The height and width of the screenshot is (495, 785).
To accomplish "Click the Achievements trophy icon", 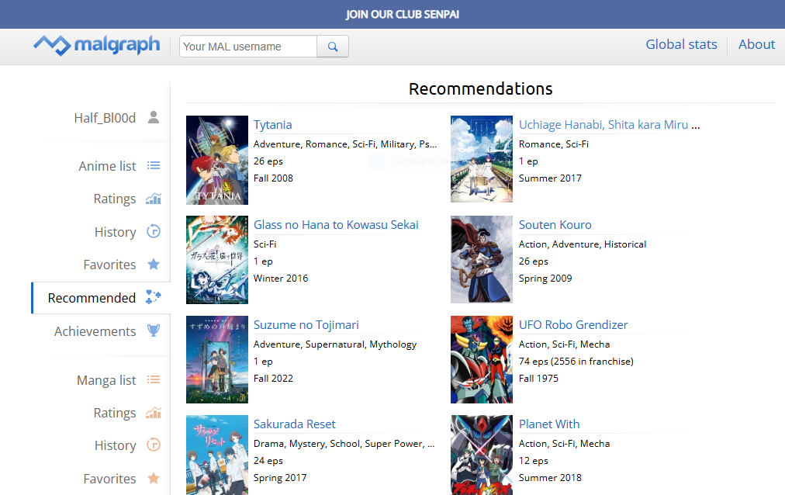I will click(x=154, y=331).
